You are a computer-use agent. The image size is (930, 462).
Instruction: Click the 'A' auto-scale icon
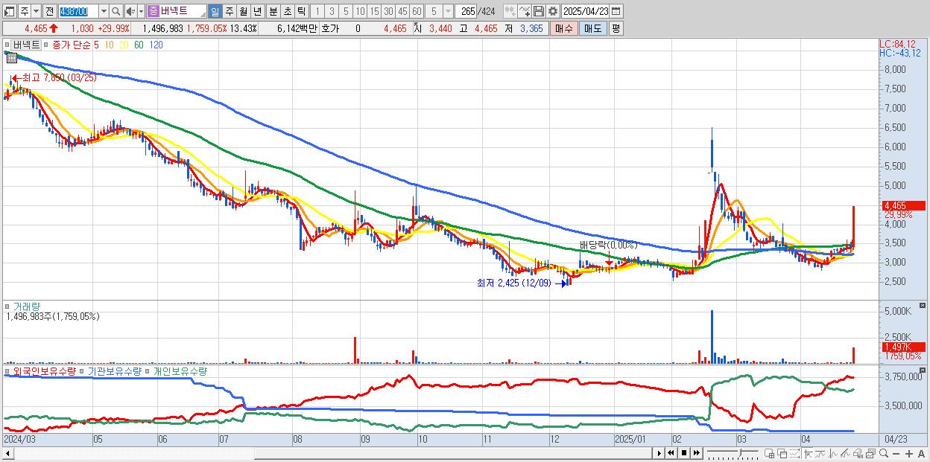tap(921, 454)
